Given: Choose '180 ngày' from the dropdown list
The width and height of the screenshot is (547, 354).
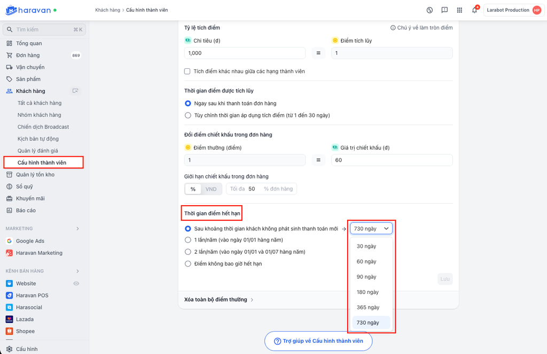Looking at the screenshot, I should click(368, 292).
